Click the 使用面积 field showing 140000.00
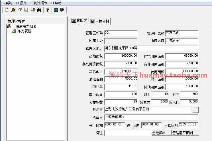The image size is (212, 141). [182, 72]
